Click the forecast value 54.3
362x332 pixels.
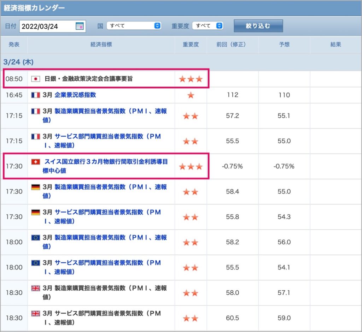[284, 217]
